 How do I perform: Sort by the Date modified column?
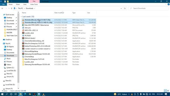(59, 13)
